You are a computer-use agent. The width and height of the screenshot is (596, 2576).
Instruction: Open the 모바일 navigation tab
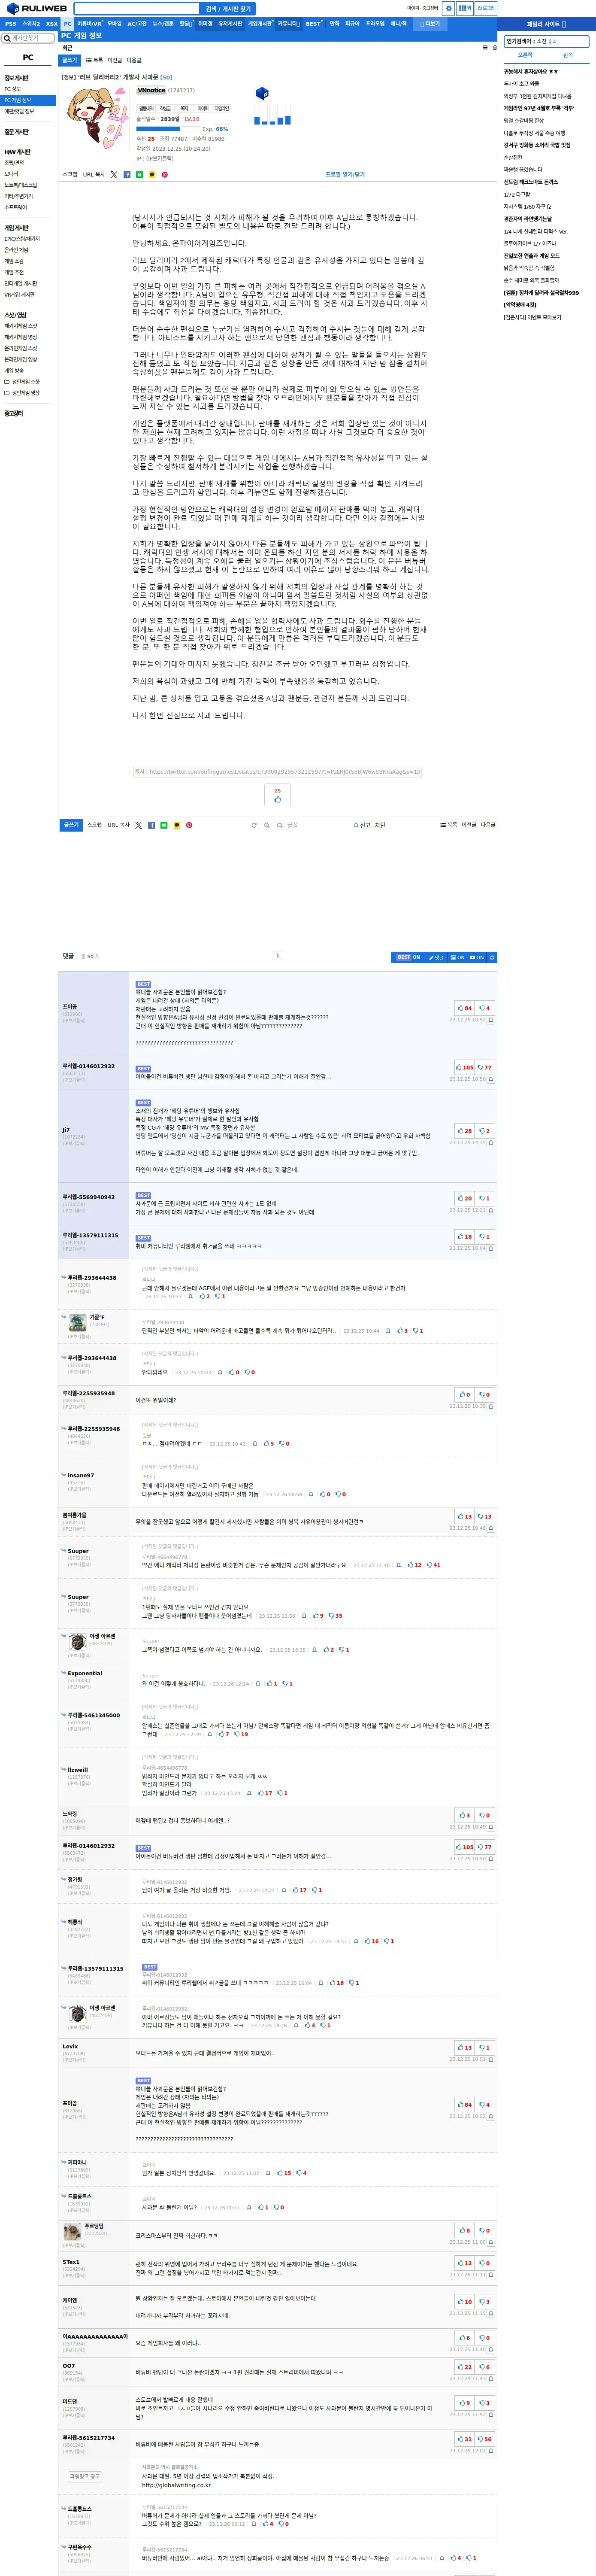pos(114,23)
